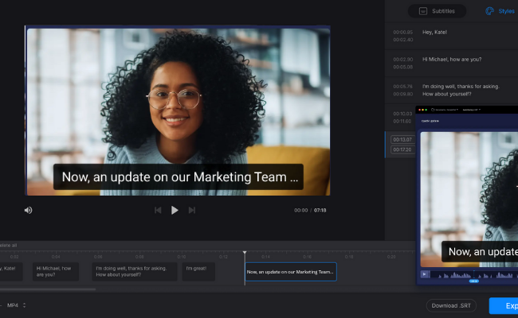Click the horizontal timeline scrollbar
This screenshot has width=518, height=318.
tap(48, 289)
